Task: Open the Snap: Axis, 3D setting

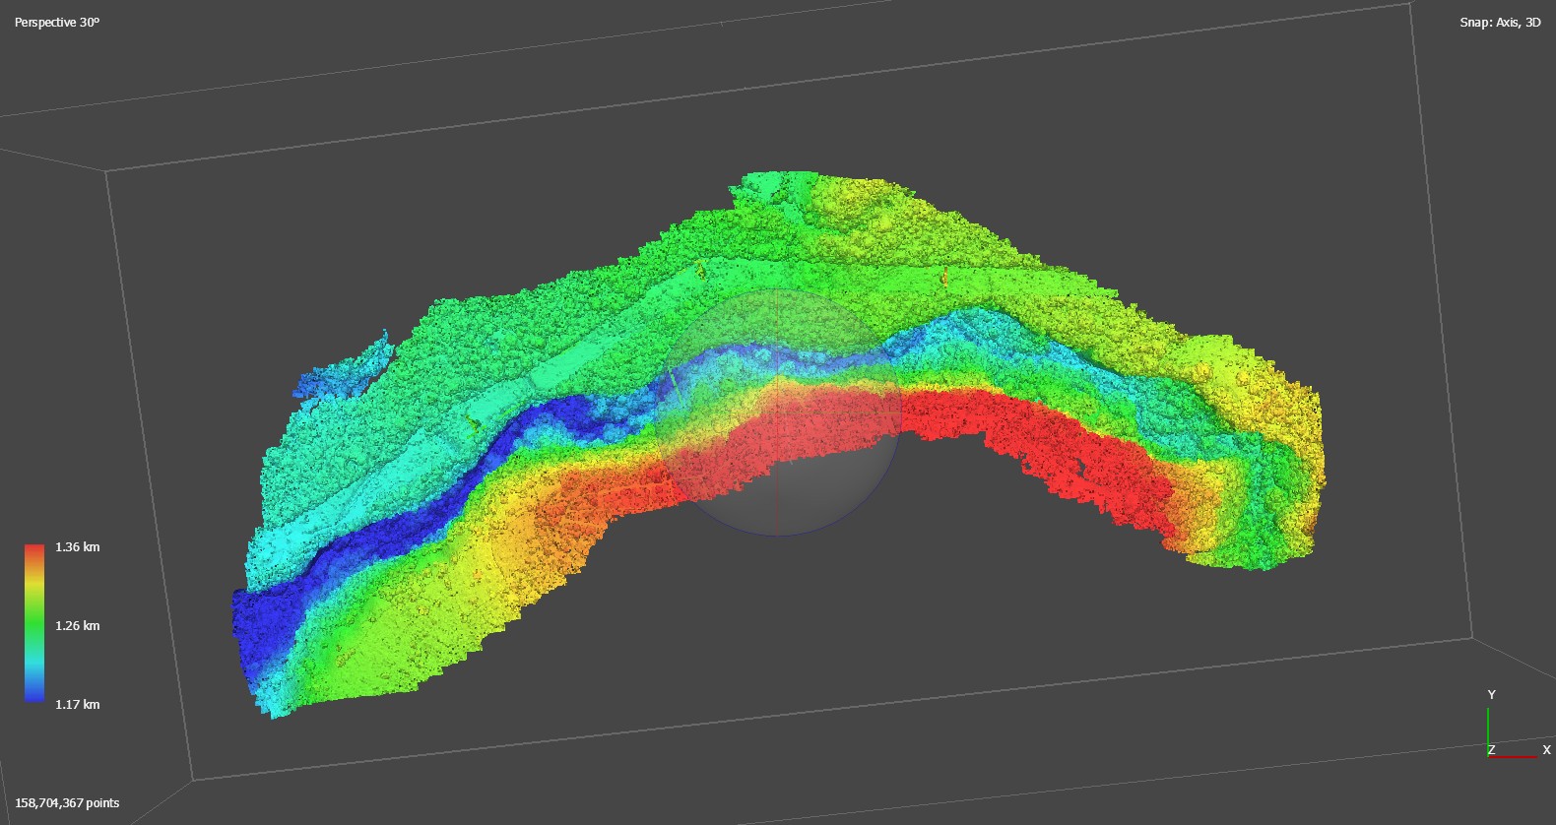Action: 1499,22
